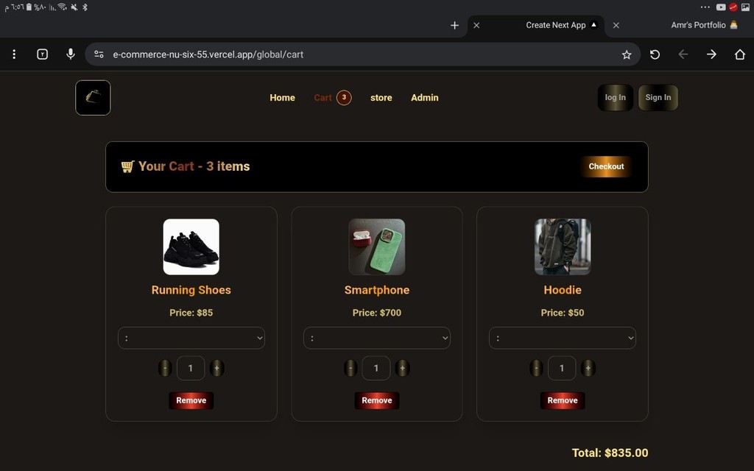754x471 pixels.
Task: Open the browser three-dot menu
Action: (14, 54)
